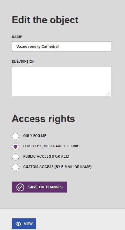Click the checkmark circle icon on Save button
Screen dimensions: 125x230
(20, 187)
